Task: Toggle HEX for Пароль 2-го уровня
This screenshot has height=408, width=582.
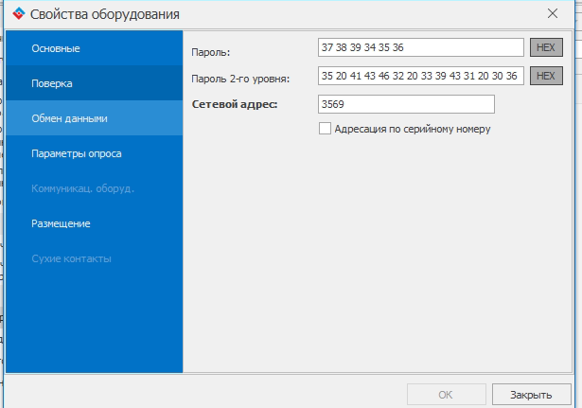Action: tap(546, 76)
